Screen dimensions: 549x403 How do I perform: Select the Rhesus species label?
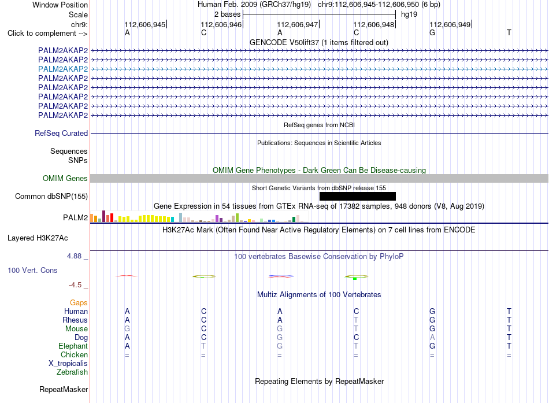[x=75, y=320]
